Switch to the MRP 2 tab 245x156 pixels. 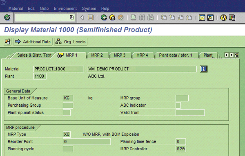click(97, 55)
